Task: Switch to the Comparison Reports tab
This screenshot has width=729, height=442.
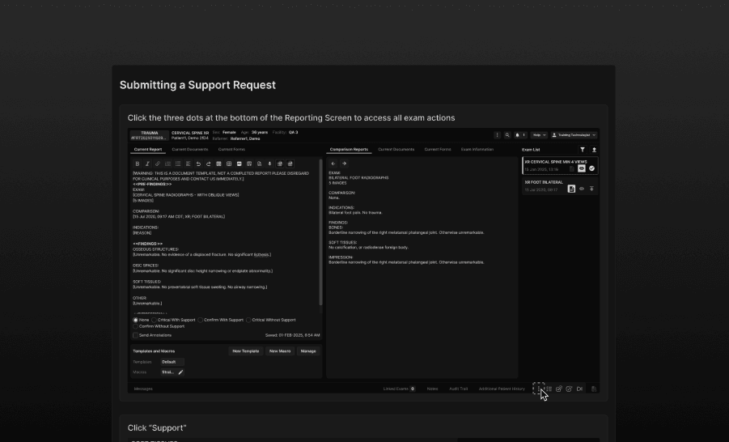Action: [x=349, y=149]
